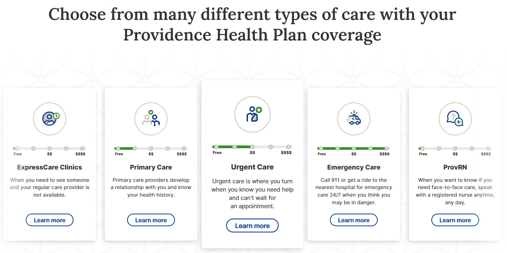The height and width of the screenshot is (253, 507).
Task: Click the ExpressCare Clinics cost scale bar
Action: click(x=50, y=148)
